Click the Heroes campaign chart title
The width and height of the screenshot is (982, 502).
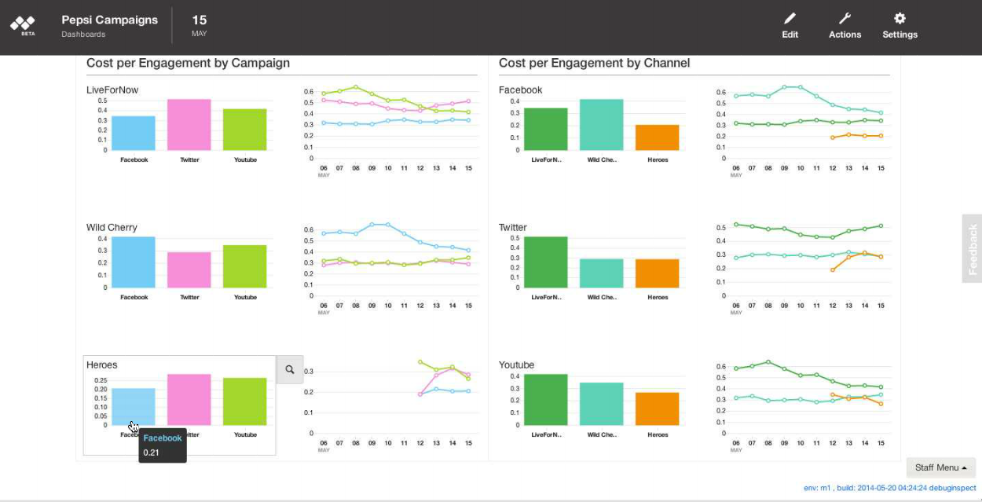[102, 365]
